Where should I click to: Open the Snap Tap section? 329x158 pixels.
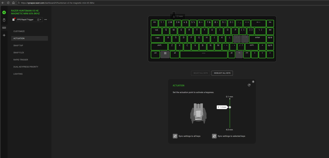click(18, 46)
